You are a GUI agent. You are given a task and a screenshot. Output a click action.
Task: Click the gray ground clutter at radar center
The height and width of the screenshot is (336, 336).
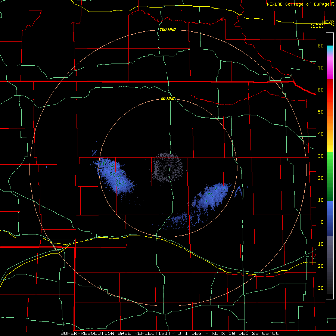click(x=168, y=167)
